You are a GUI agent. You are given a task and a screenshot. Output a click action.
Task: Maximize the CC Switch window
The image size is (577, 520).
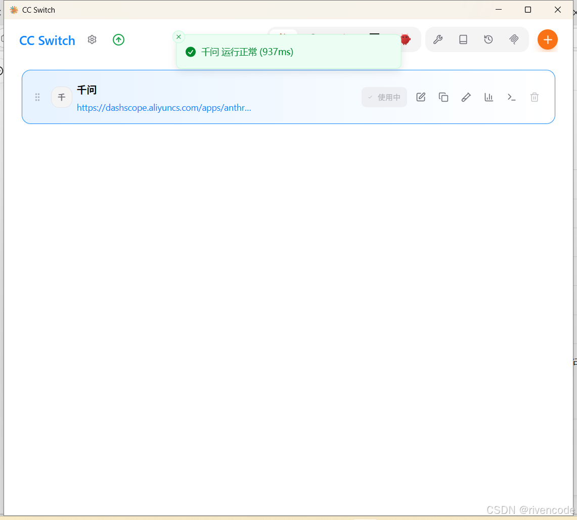click(527, 10)
